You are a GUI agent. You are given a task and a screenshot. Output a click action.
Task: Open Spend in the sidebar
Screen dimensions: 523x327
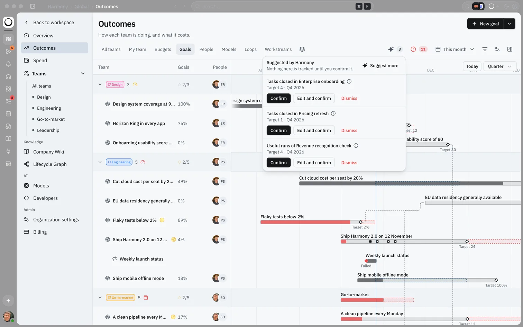[x=54, y=60]
